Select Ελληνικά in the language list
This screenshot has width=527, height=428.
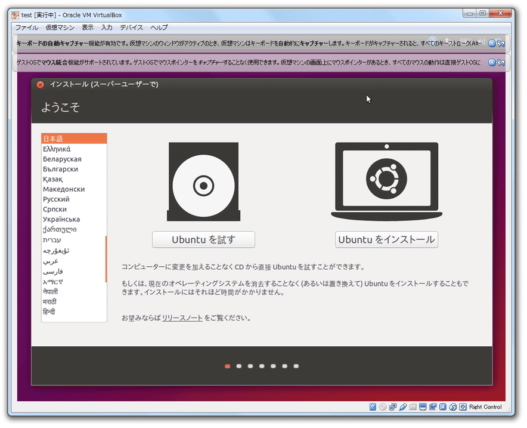click(74, 149)
